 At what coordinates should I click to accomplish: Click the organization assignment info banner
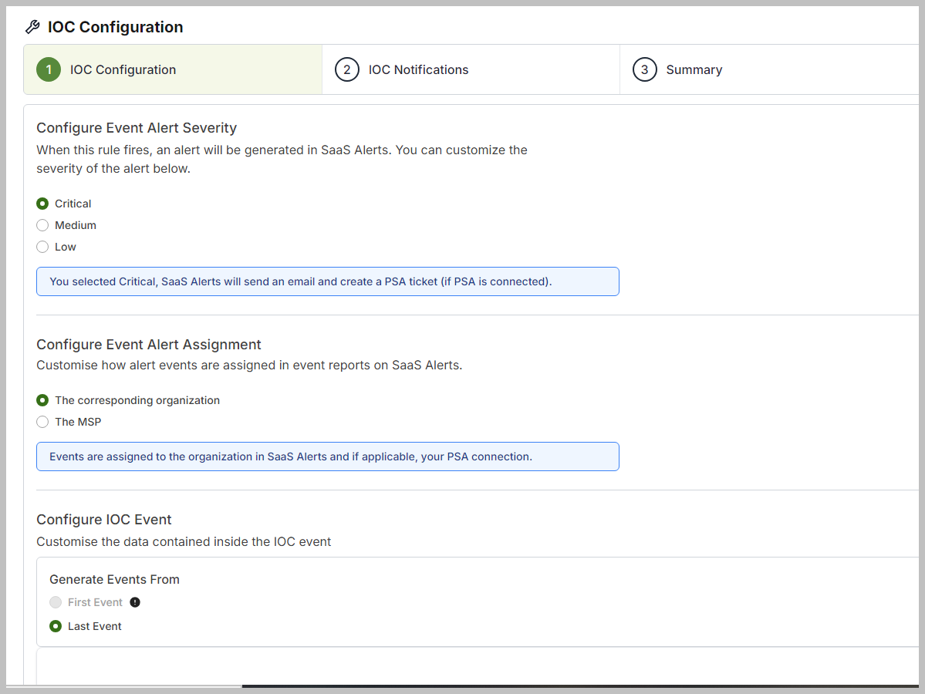click(x=327, y=456)
